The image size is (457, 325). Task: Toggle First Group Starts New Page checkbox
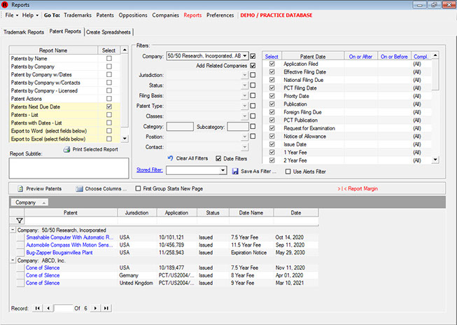[137, 189]
